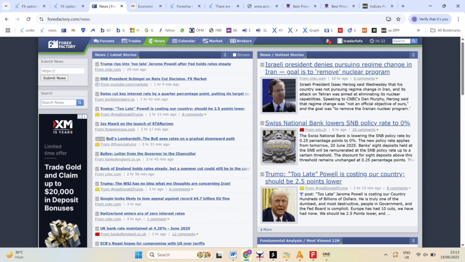Expand the 24 comments arrow under Swiss National Bank story
The height and width of the screenshot is (262, 465).
(x=377, y=130)
